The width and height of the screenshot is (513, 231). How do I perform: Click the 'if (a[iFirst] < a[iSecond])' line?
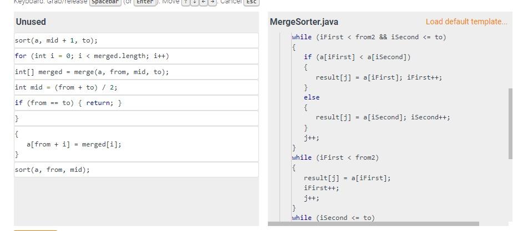tap(357, 57)
